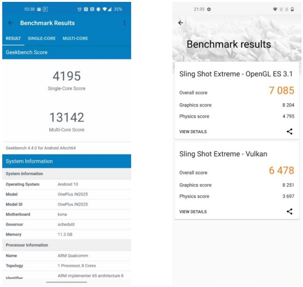Tap the multi-core score 13142
Image resolution: width=303 pixels, height=287 pixels.
coord(67,117)
